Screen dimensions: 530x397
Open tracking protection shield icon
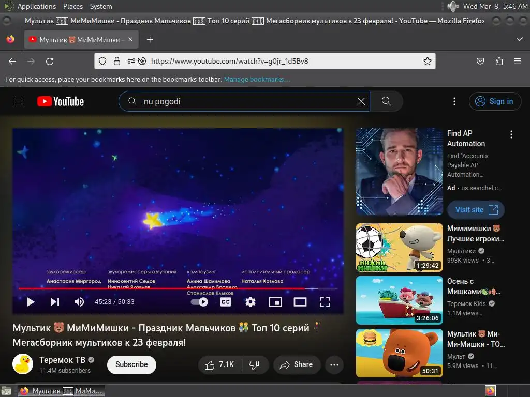click(x=102, y=61)
